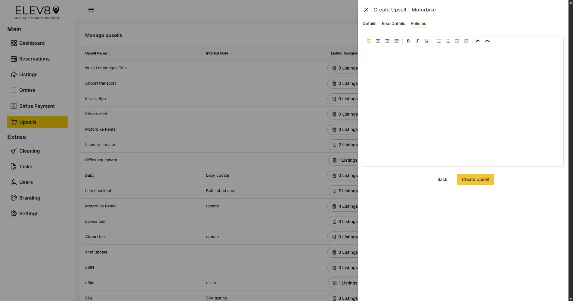Image resolution: width=573 pixels, height=301 pixels.
Task: Click the Create Upsell button
Action: 475,179
